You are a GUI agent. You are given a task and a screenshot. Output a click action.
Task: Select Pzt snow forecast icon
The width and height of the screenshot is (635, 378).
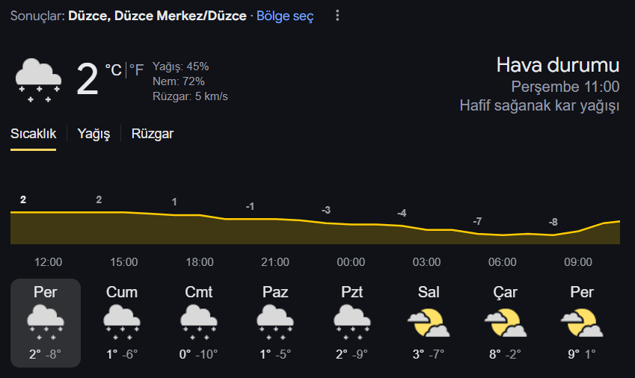(352, 322)
